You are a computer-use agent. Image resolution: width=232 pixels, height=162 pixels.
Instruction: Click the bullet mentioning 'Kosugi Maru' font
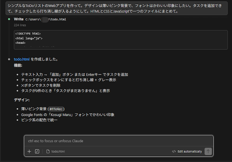click(68, 115)
